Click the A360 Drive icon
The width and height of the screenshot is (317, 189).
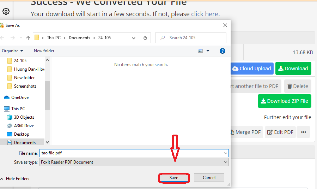coord(9,126)
